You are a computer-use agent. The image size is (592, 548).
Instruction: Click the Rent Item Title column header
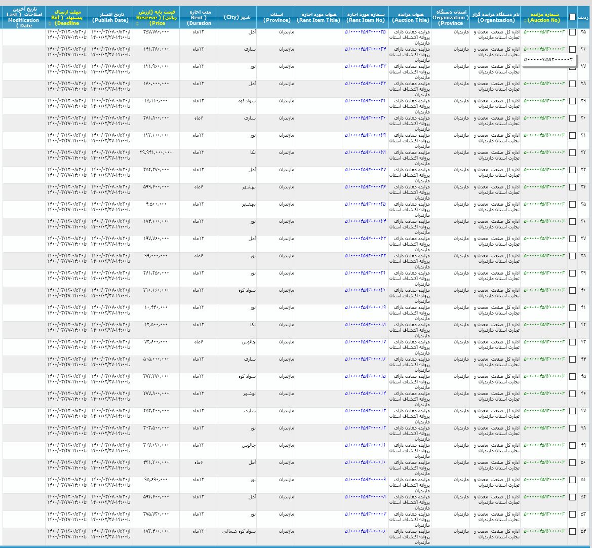(318, 17)
